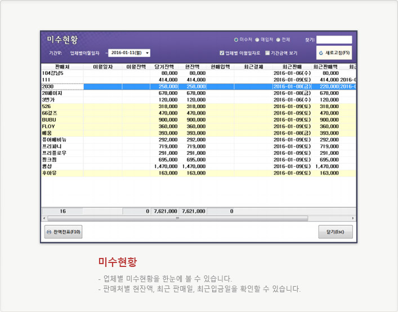The width and height of the screenshot is (398, 312).
Task: Sort by the 판매처 column header
Action: pyautogui.click(x=62, y=66)
